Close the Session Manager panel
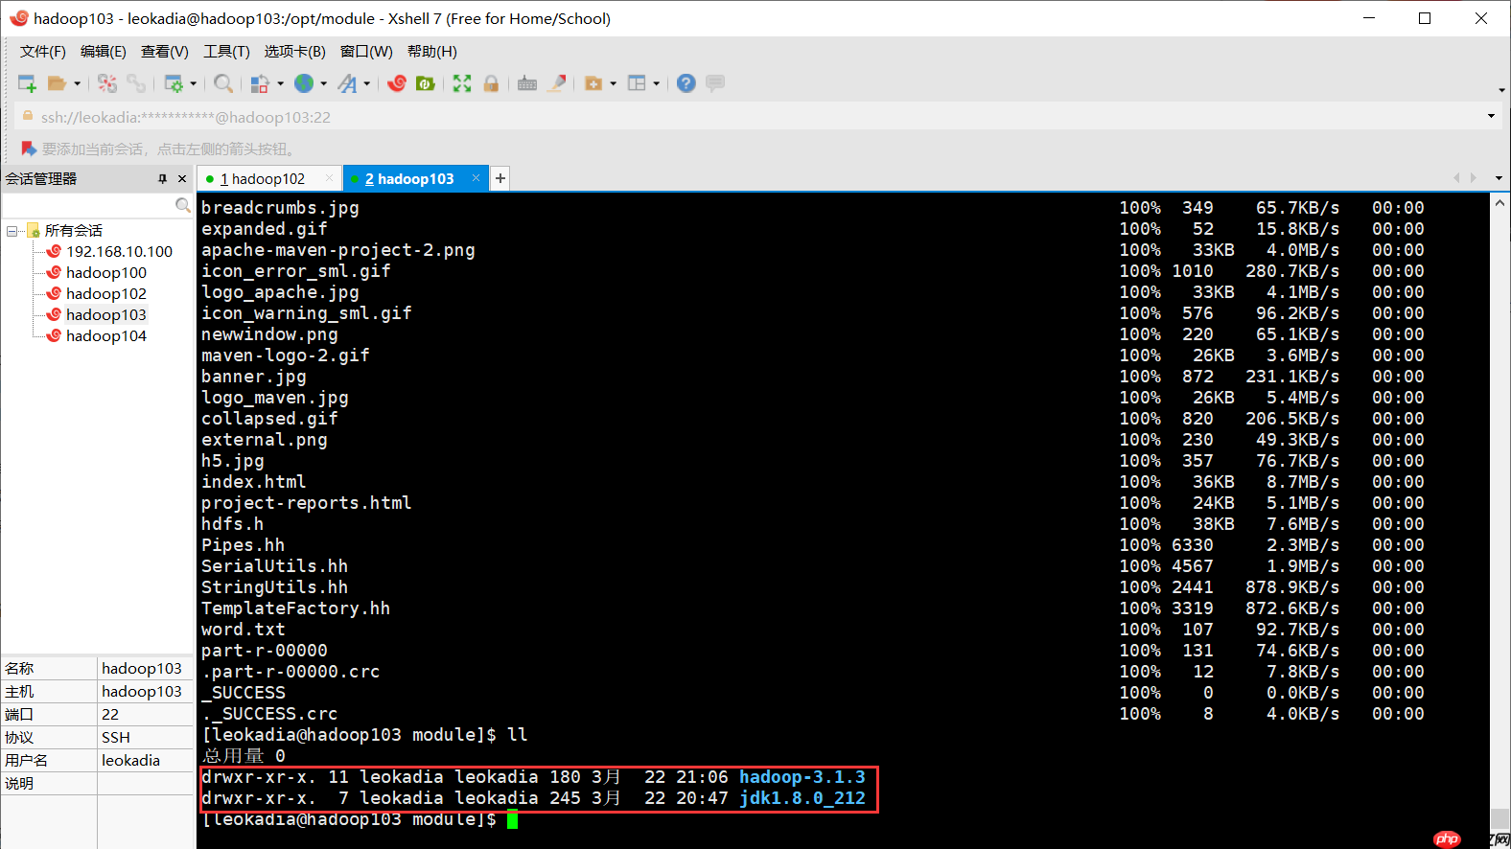The width and height of the screenshot is (1511, 849). 182,178
